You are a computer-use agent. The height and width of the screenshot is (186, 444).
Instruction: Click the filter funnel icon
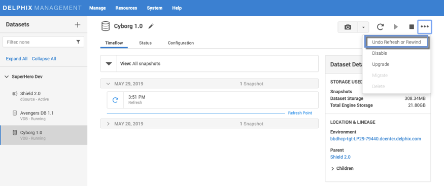coord(78,42)
